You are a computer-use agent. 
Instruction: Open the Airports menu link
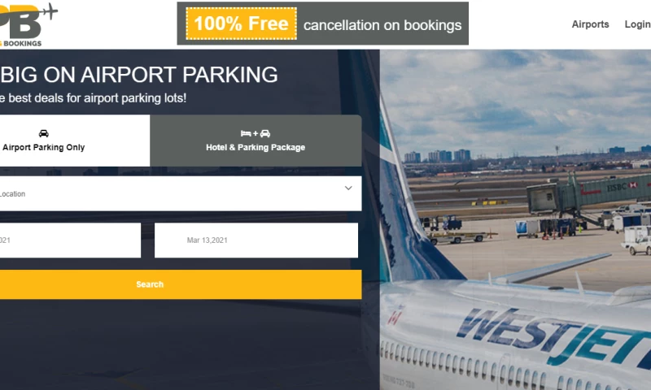590,24
